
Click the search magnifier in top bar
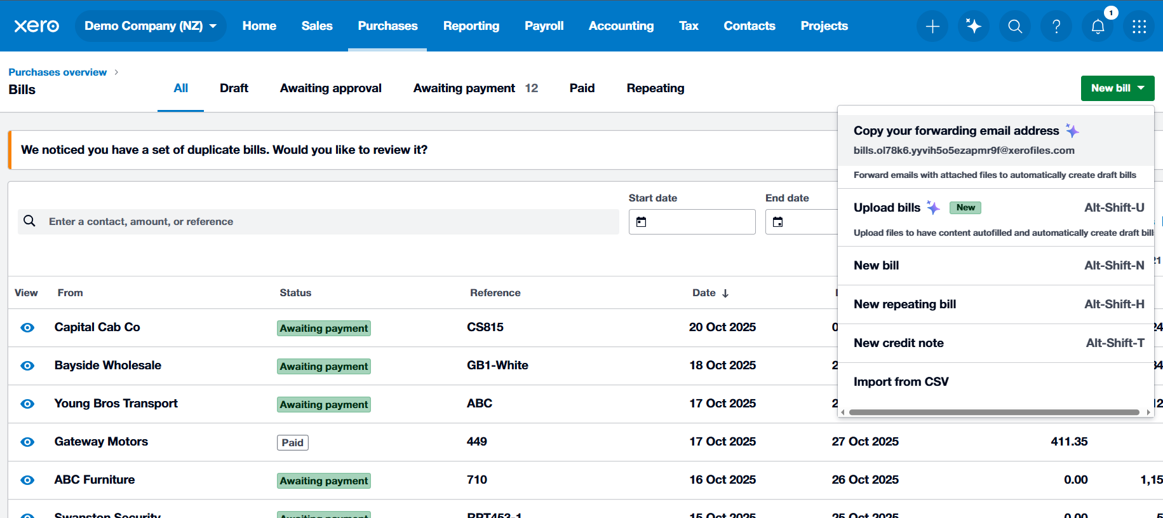(1015, 26)
